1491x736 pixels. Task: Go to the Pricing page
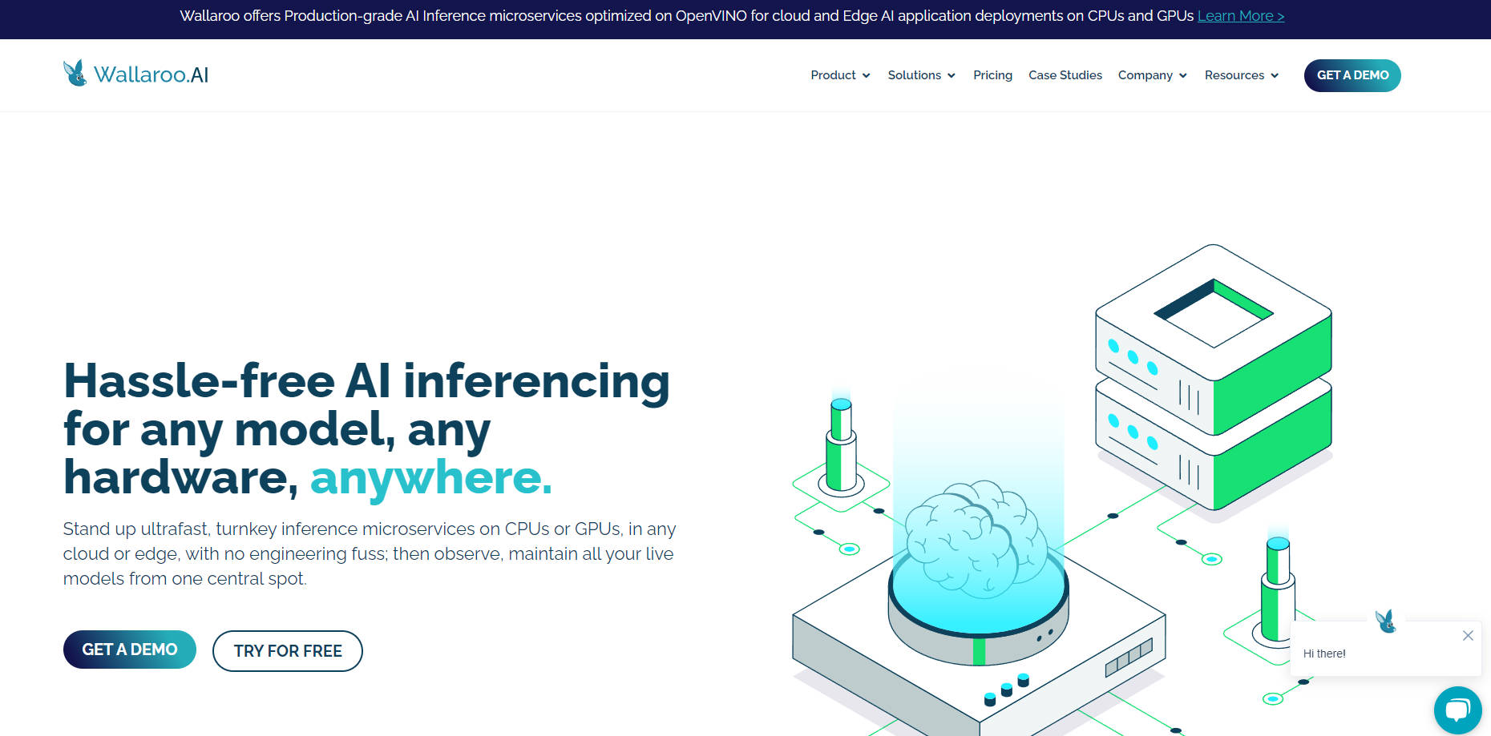(x=992, y=75)
